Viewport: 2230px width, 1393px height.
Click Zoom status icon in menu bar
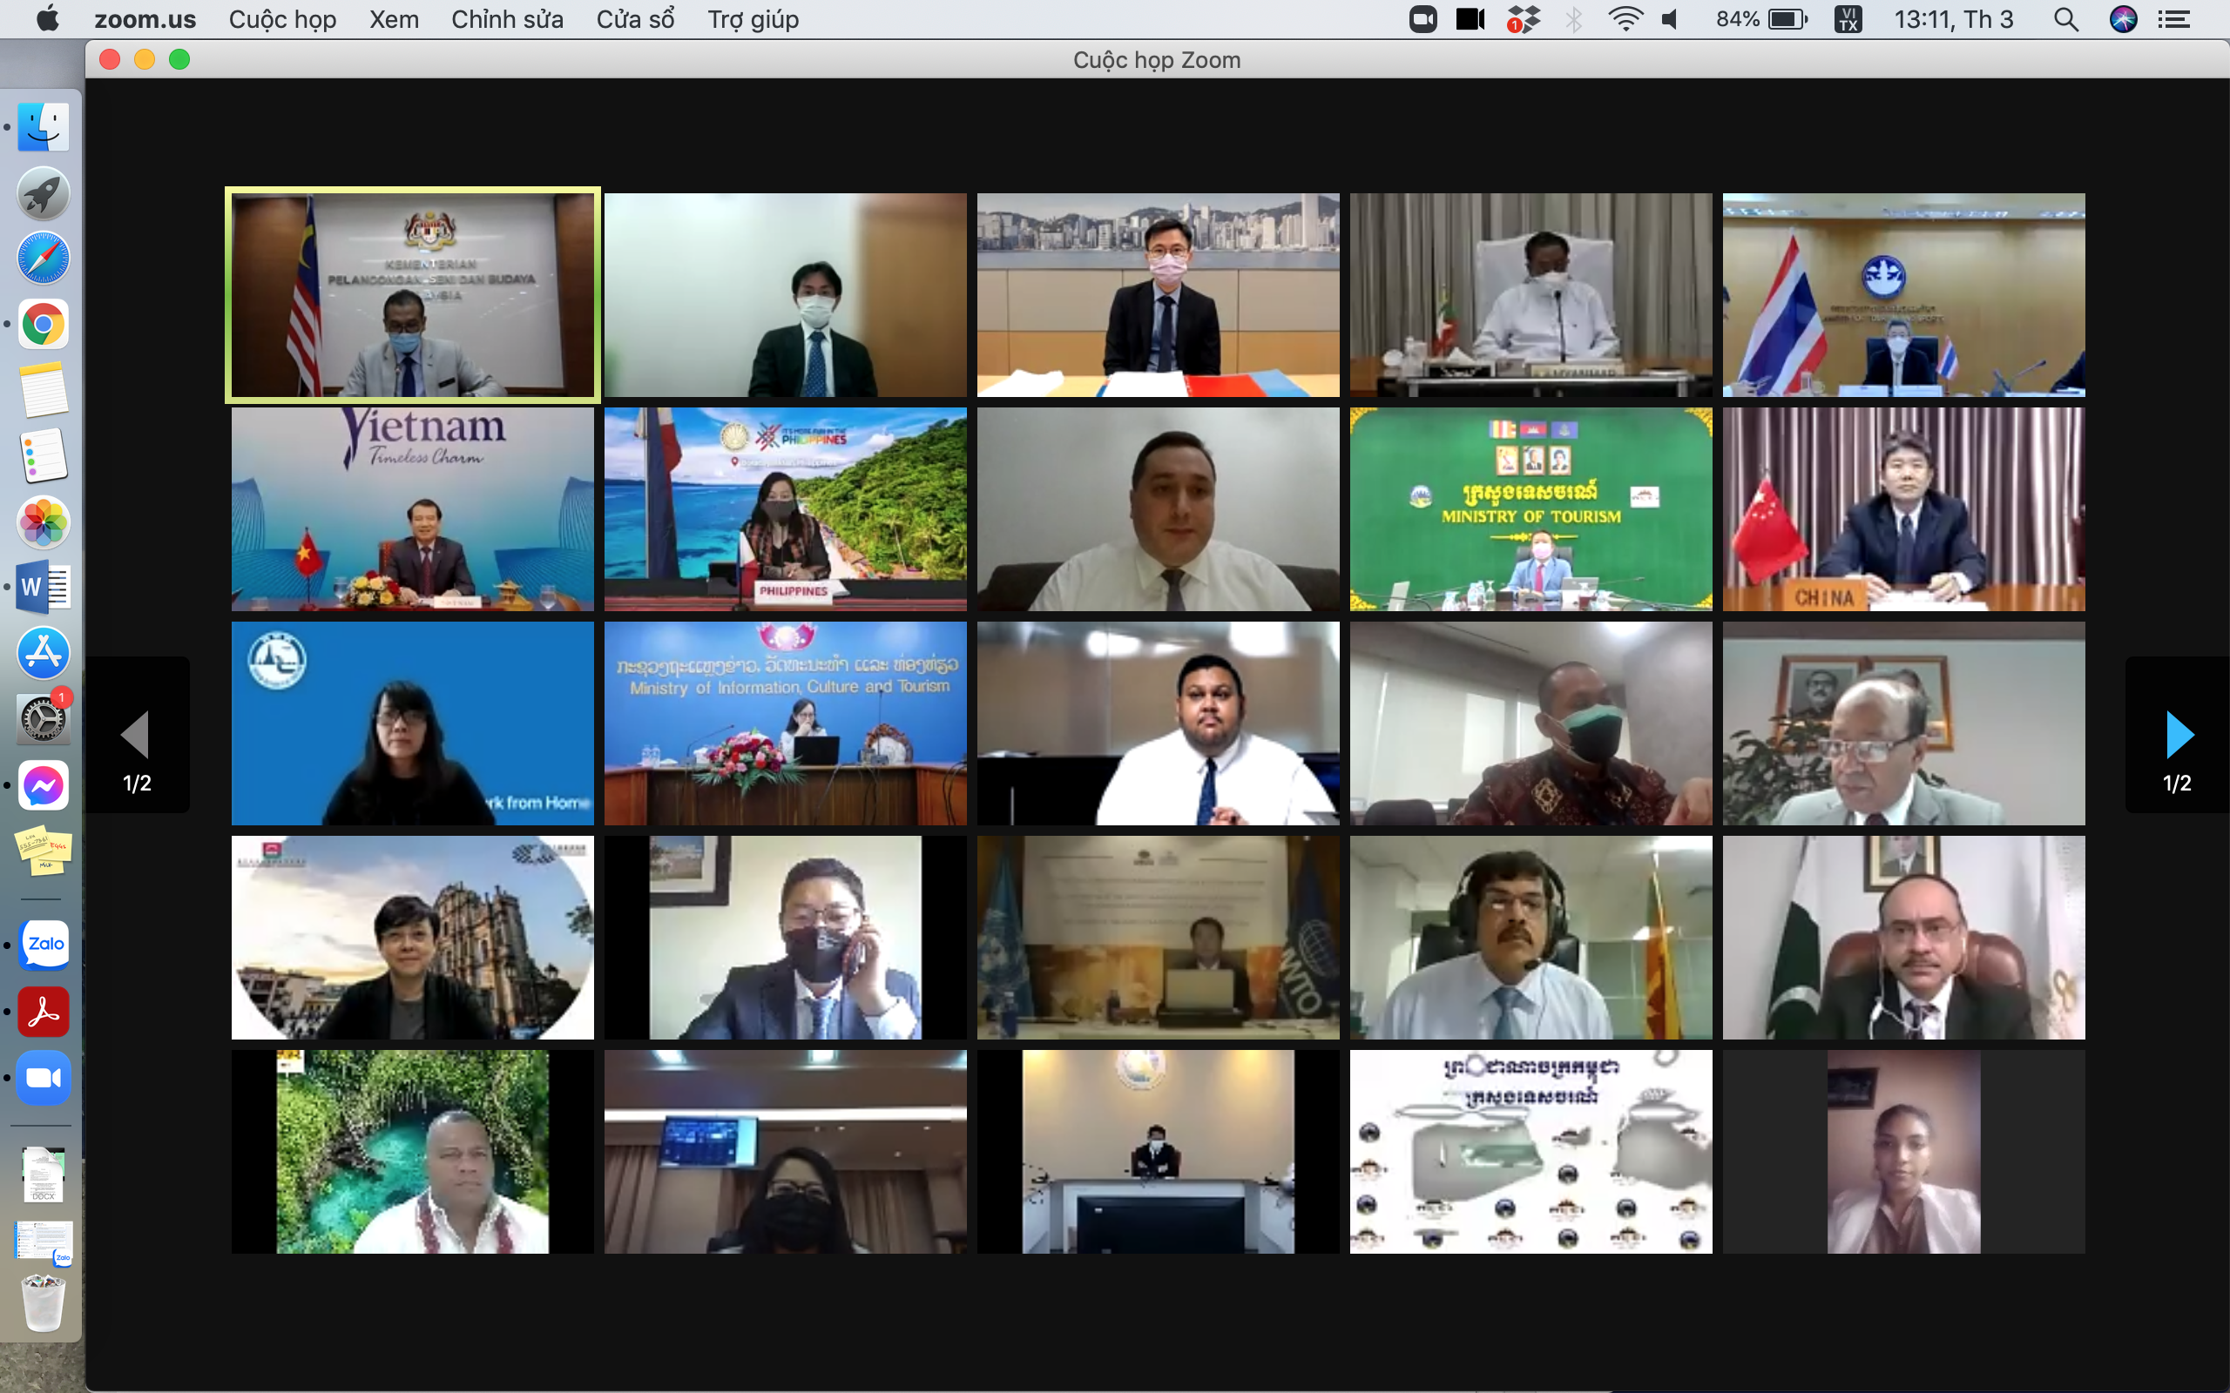pyautogui.click(x=1422, y=19)
